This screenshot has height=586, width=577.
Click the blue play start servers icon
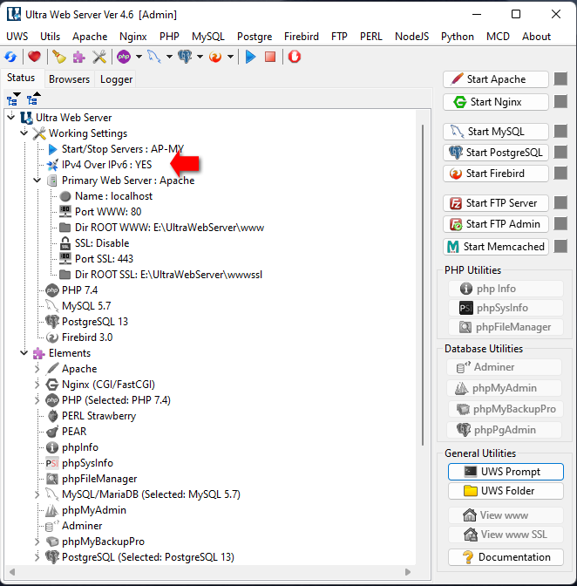(250, 57)
